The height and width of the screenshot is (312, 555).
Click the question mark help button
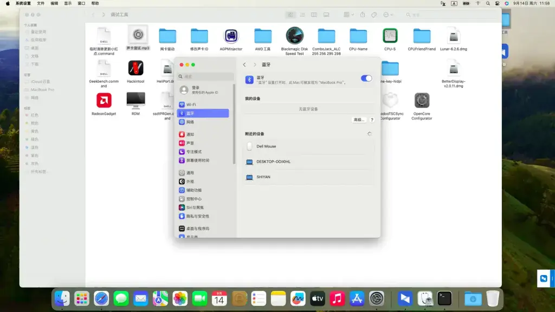click(x=372, y=120)
